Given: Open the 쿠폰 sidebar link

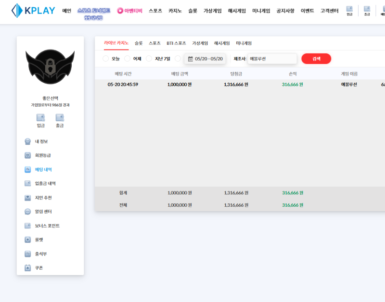Looking at the screenshot, I should (39, 268).
